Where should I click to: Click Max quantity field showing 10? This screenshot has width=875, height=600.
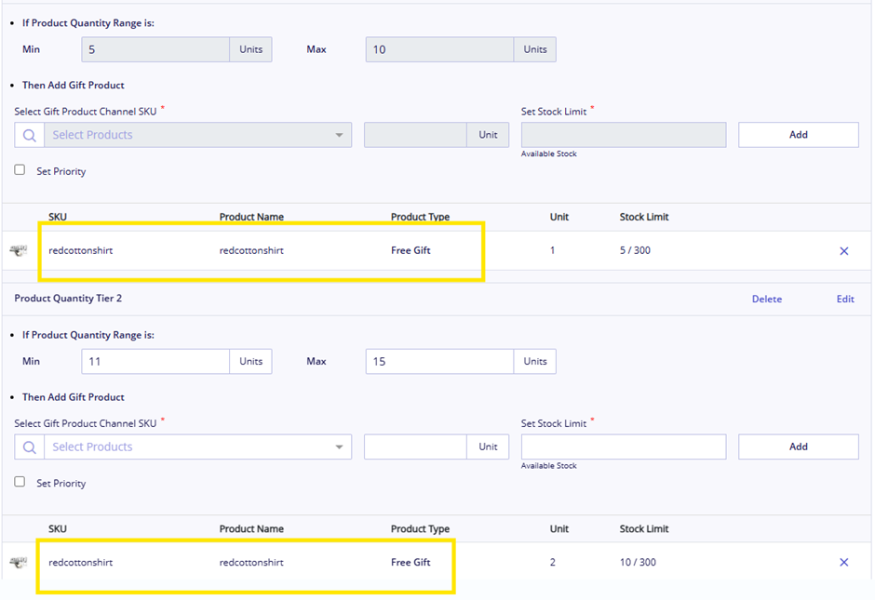(439, 49)
